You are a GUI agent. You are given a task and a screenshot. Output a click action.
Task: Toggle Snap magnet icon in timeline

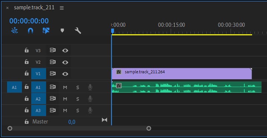30,31
